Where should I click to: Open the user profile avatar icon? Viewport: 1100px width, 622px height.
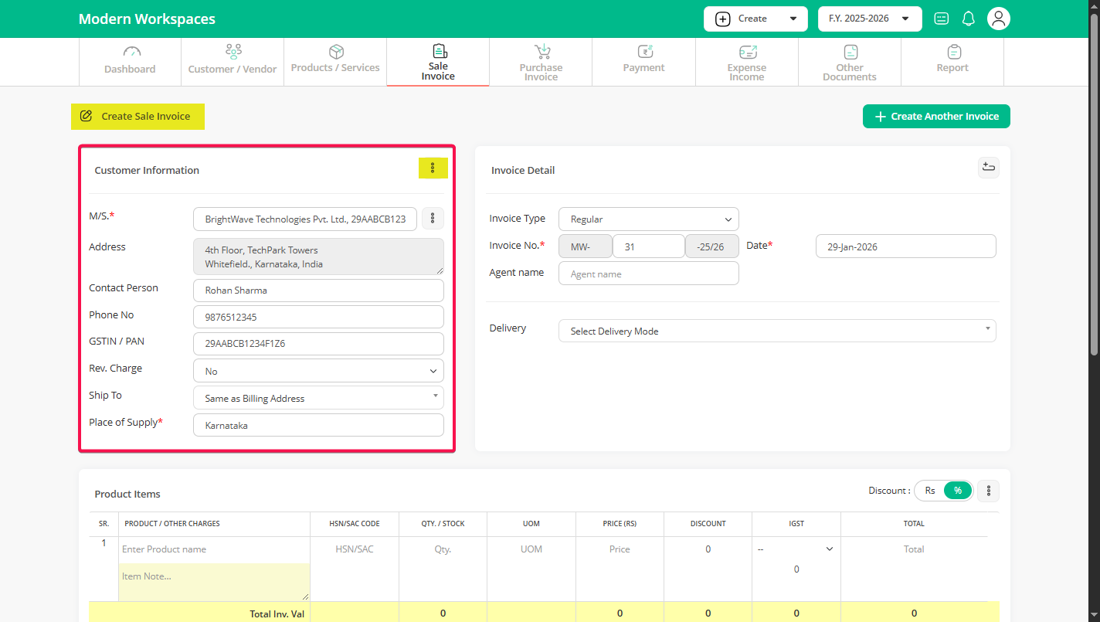(x=999, y=19)
